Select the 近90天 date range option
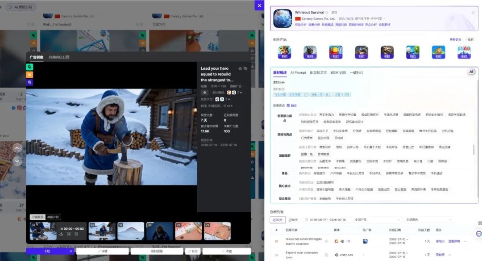The image size is (482, 261). coord(293,220)
